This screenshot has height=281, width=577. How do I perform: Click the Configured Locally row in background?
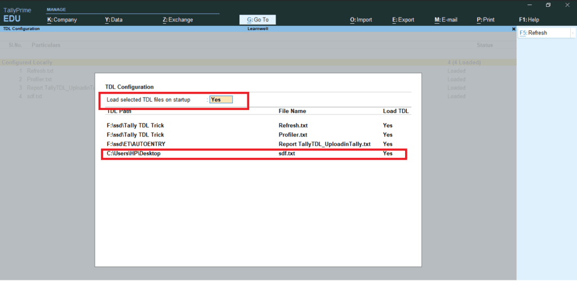click(x=258, y=63)
